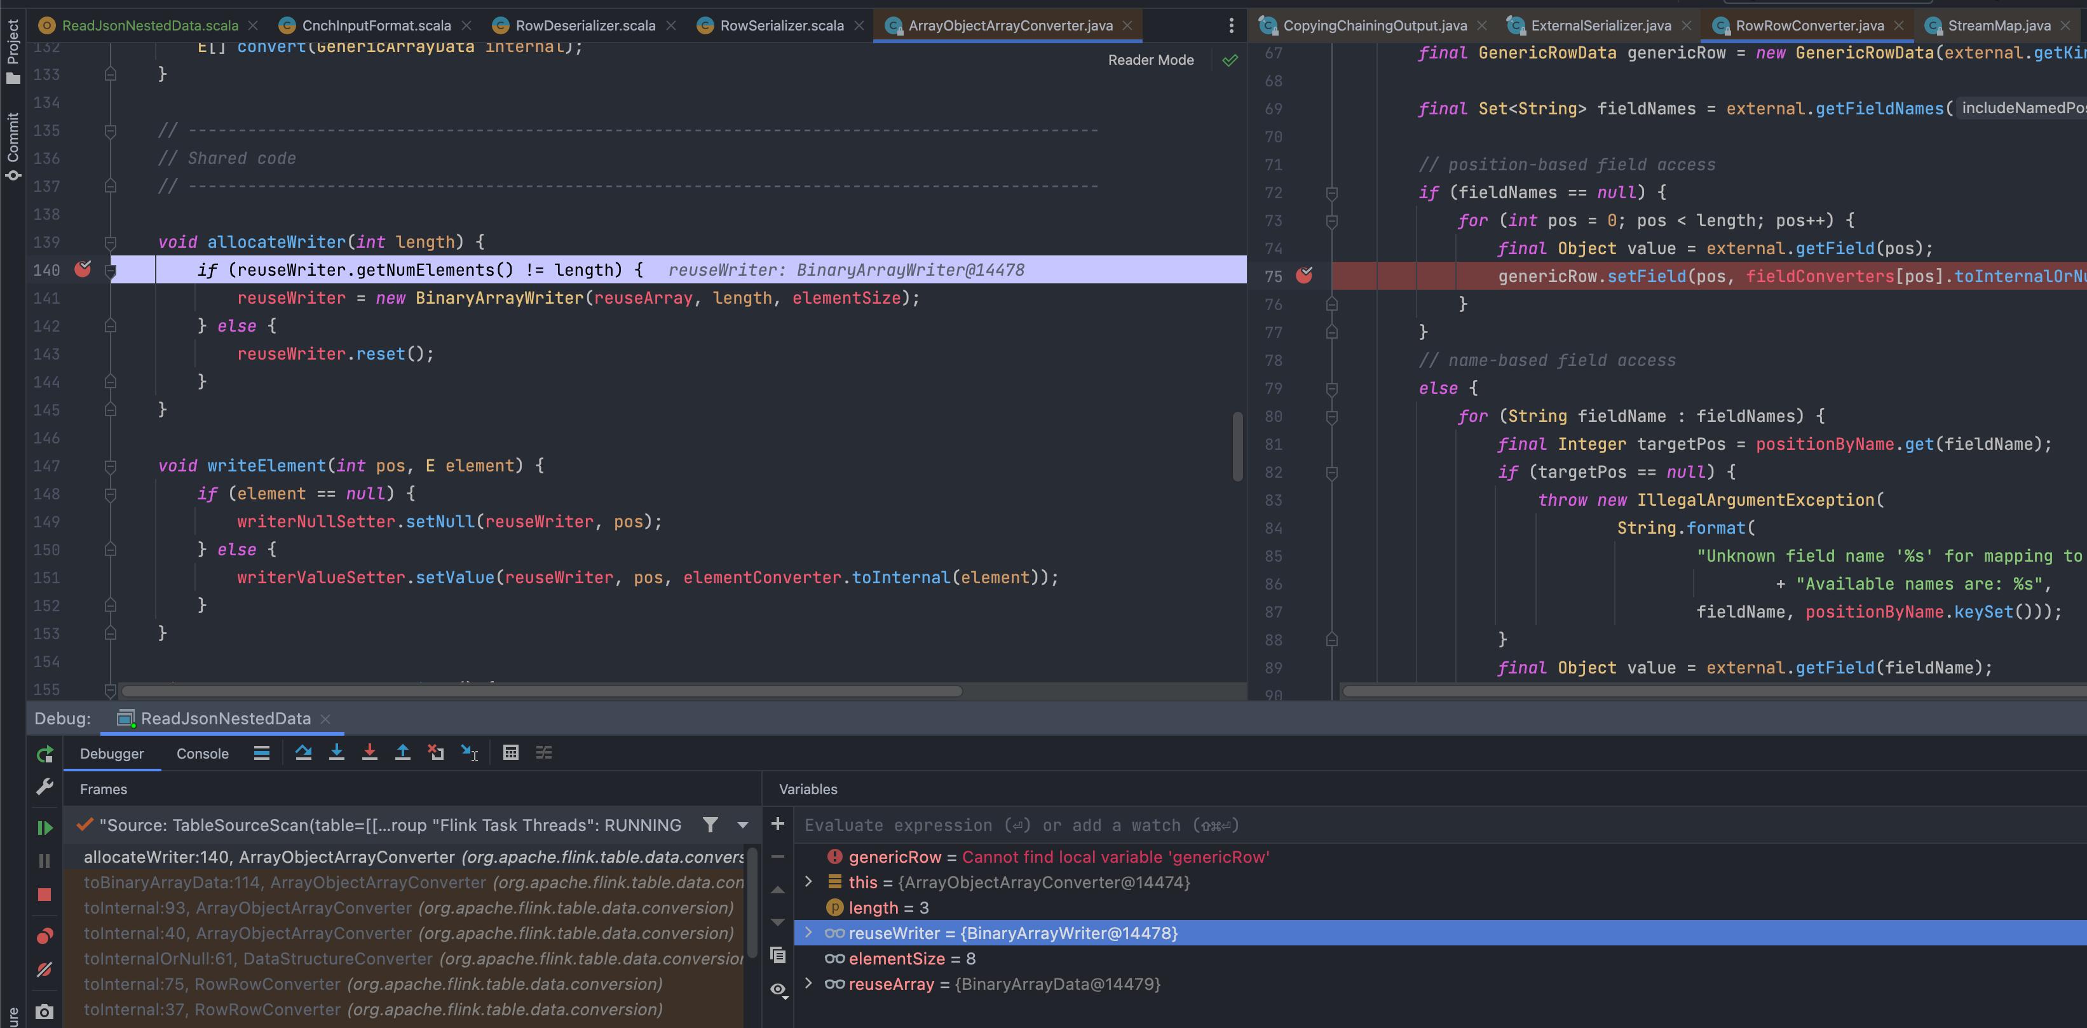Expand the reuseWriter variable node
This screenshot has height=1028, width=2087.
tap(808, 933)
